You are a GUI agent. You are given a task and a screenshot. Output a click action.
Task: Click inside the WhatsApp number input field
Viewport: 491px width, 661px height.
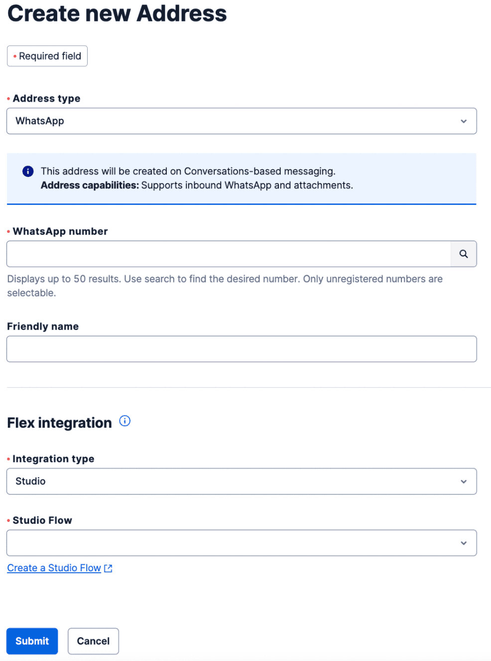tap(224, 254)
